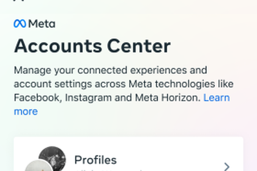Open the dark profile picture avatar
The width and height of the screenshot is (257, 171).
(52, 158)
